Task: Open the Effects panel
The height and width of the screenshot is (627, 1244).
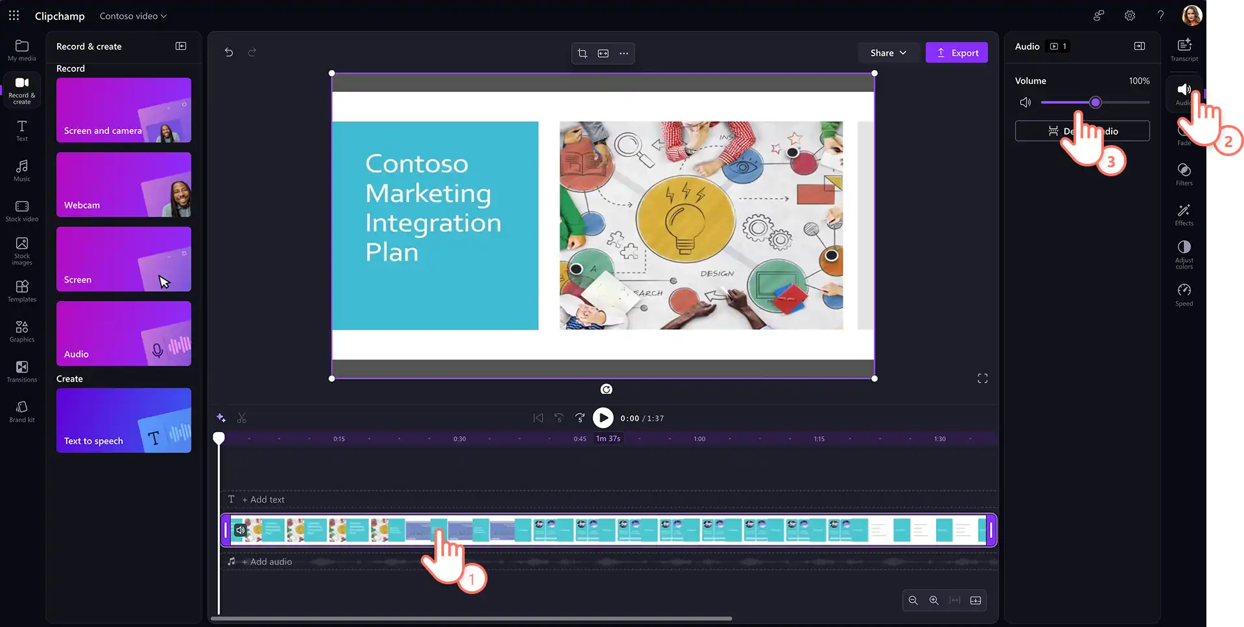Action: [1184, 214]
